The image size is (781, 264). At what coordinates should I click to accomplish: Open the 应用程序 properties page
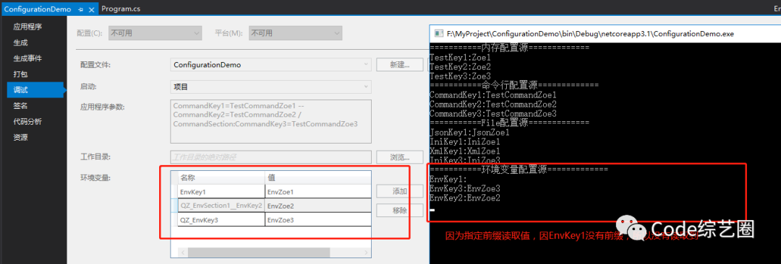pos(27,27)
